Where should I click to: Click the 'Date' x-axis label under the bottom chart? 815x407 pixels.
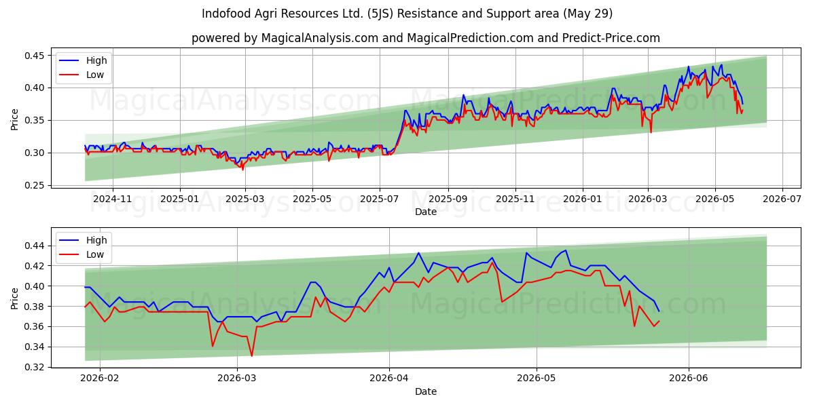tap(426, 391)
